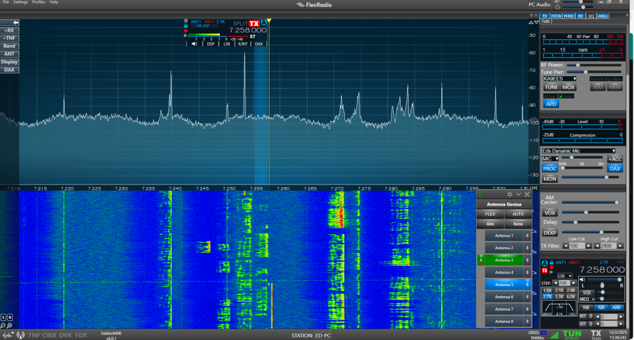Select the 3.3K filter preset

[559, 297]
